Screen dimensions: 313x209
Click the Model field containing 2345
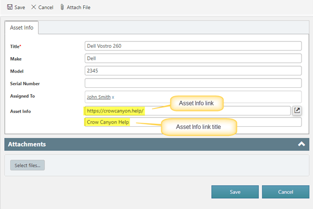[193, 71]
